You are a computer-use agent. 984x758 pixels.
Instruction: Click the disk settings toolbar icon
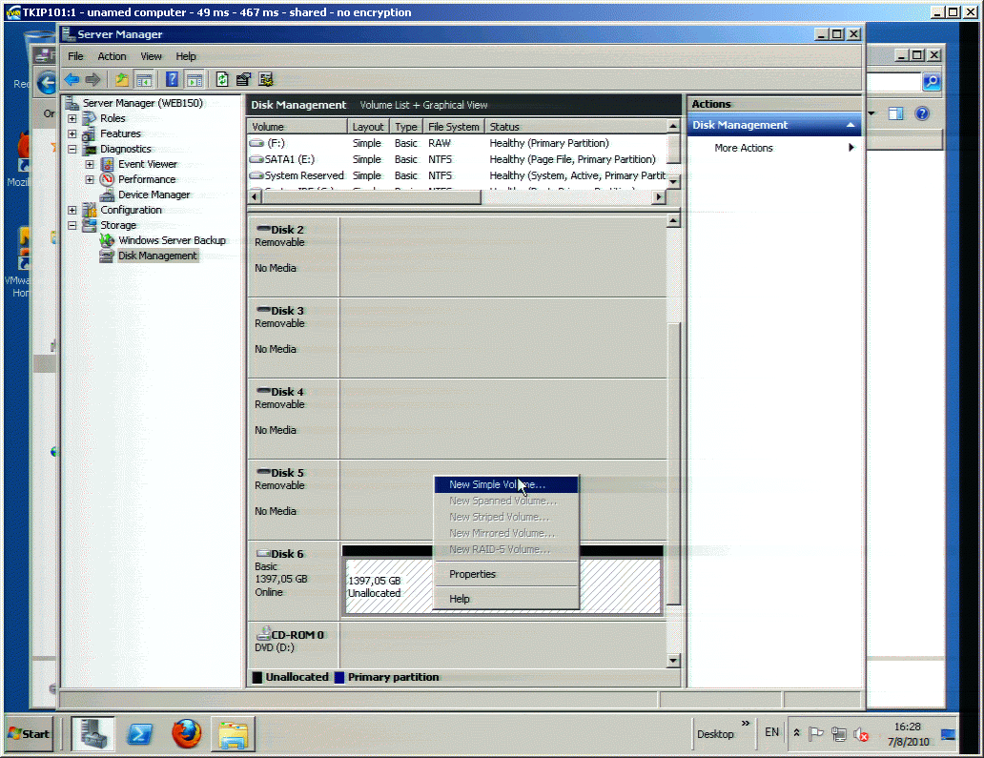(x=265, y=80)
